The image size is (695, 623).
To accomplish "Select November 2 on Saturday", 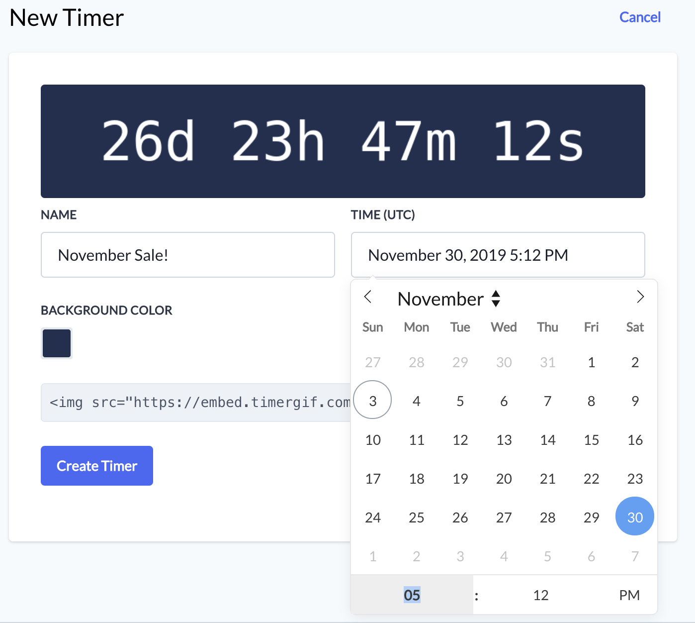I will (635, 362).
